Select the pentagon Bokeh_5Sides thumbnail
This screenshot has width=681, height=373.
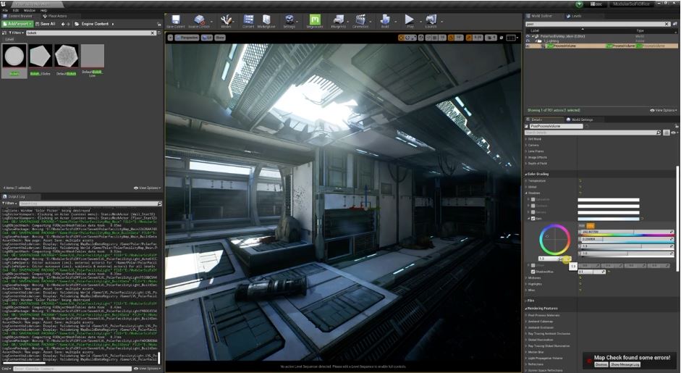tap(40, 56)
